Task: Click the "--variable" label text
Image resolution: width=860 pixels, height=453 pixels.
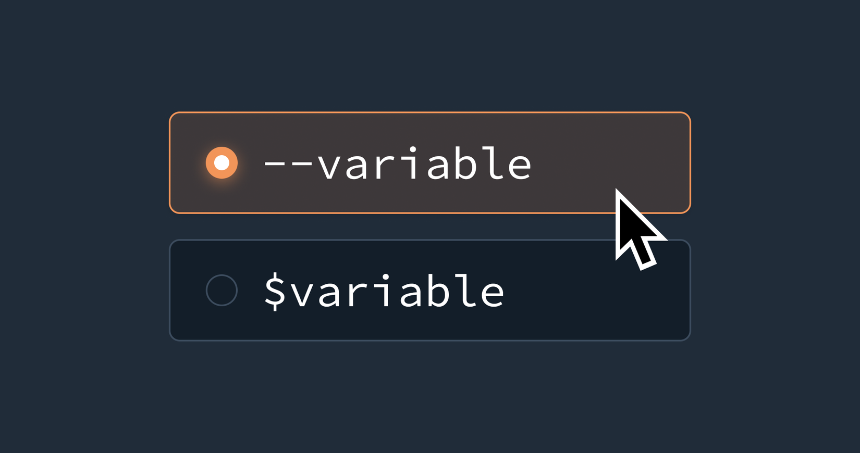Action: (397, 164)
